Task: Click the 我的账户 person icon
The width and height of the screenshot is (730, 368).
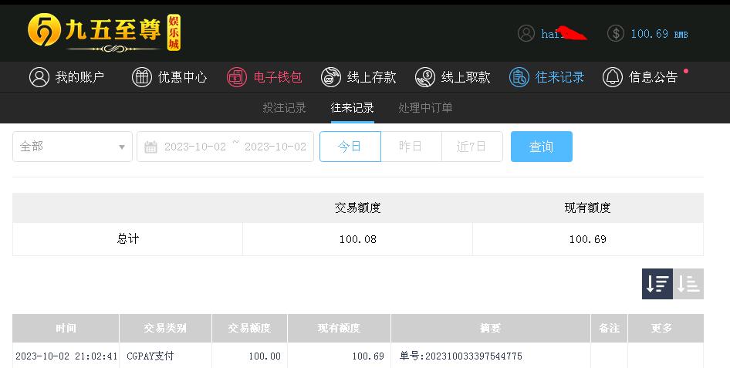Action: tap(39, 77)
